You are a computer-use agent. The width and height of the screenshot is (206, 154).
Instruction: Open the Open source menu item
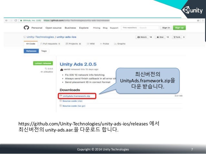pos(54,28)
